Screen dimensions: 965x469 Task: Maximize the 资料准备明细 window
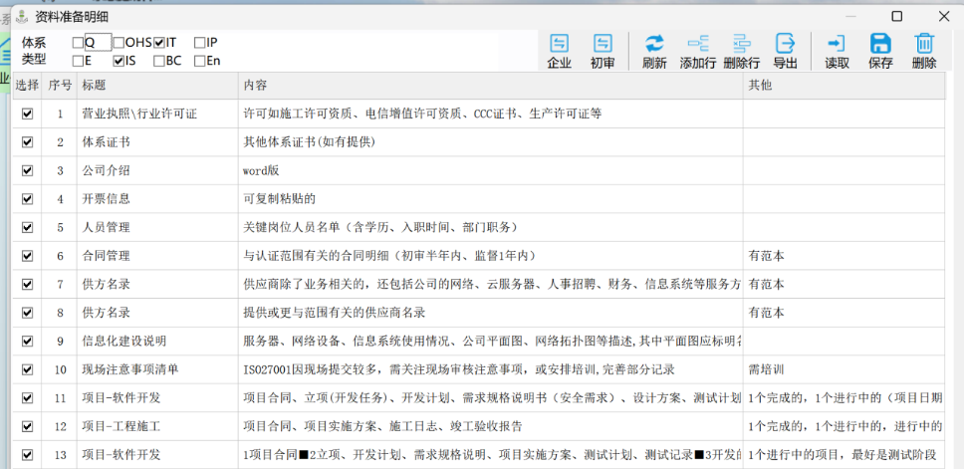click(896, 16)
